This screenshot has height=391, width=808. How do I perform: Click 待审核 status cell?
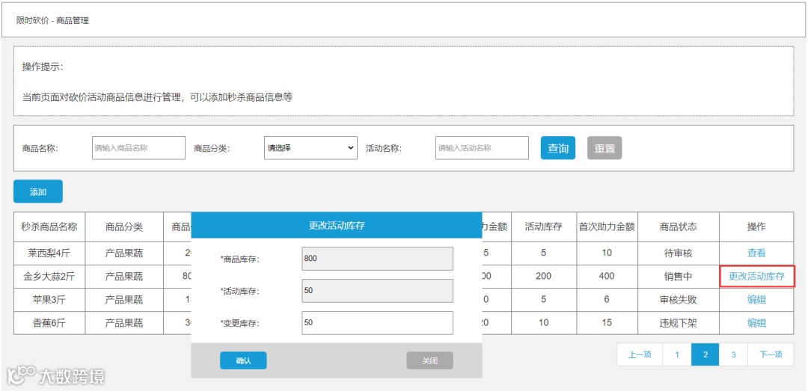click(x=679, y=253)
